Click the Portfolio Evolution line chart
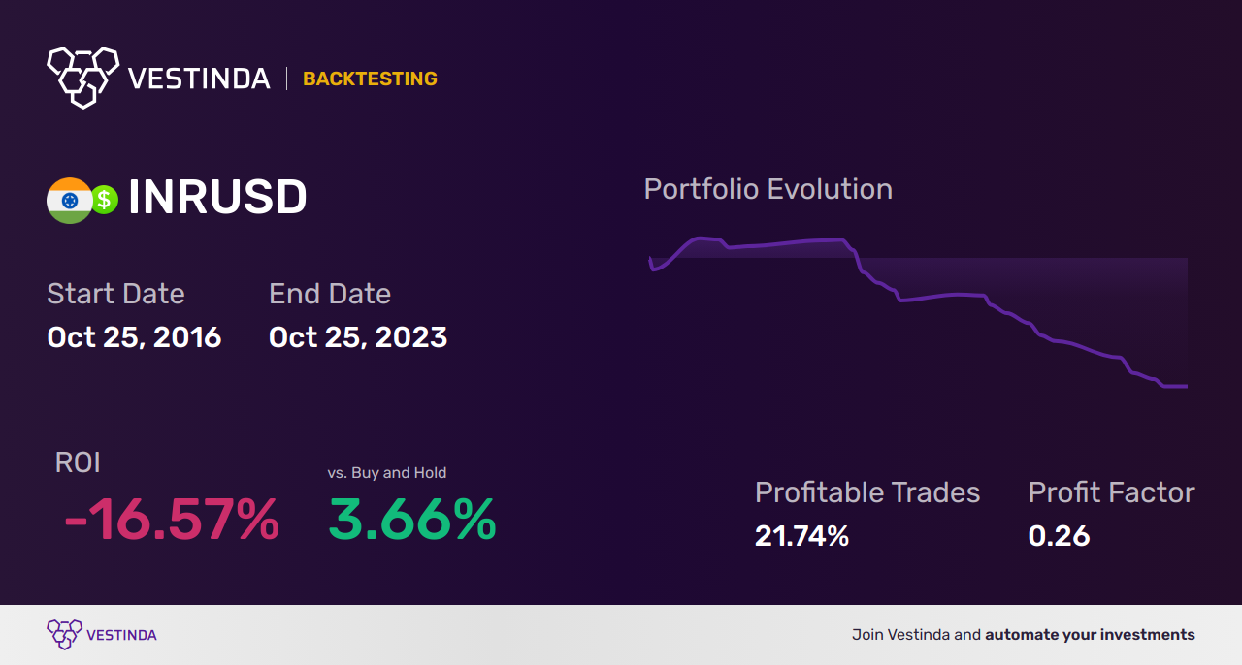Screen dimensions: 1242x665 pyautogui.click(x=918, y=312)
